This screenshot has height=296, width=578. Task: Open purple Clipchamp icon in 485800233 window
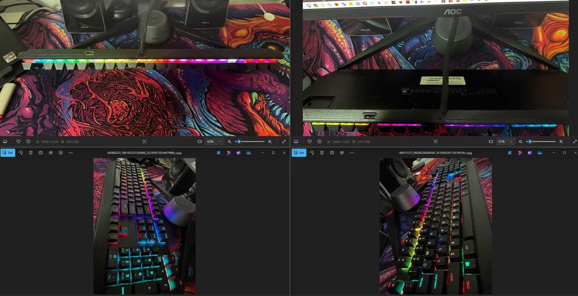pyautogui.click(x=239, y=153)
